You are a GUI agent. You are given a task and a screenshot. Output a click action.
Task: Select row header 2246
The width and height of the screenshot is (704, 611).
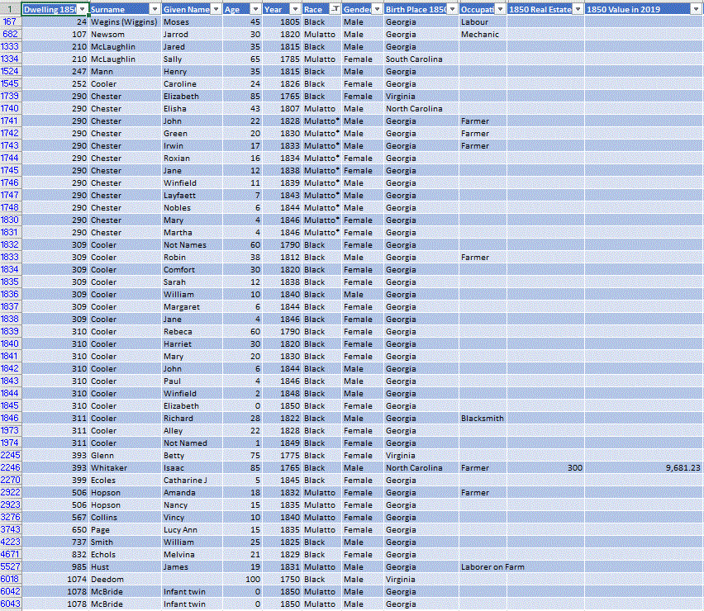click(10, 468)
